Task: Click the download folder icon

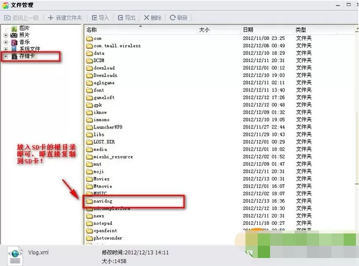Action: coord(90,68)
